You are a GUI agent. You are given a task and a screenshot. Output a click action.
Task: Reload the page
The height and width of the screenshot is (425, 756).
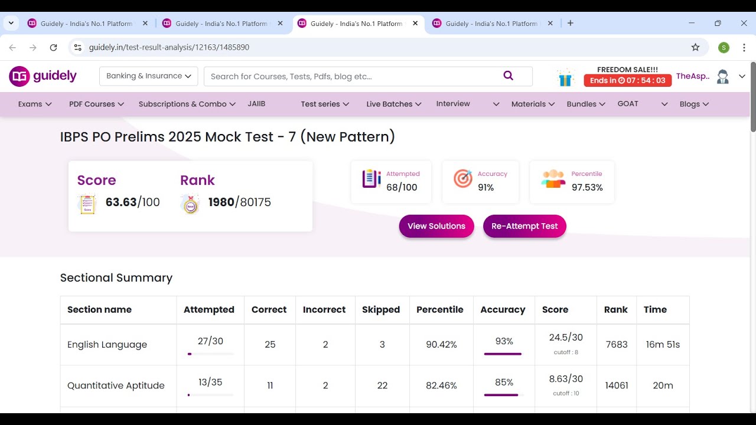click(x=53, y=47)
